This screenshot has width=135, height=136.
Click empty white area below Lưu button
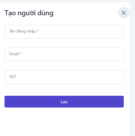click(x=64, y=121)
